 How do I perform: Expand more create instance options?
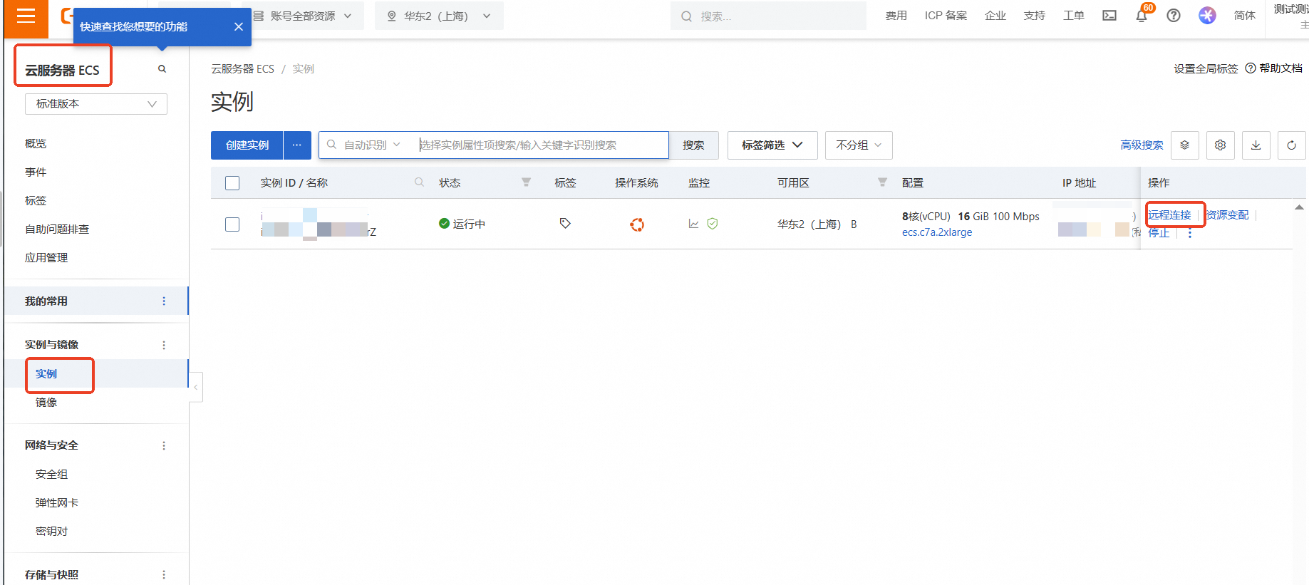297,145
